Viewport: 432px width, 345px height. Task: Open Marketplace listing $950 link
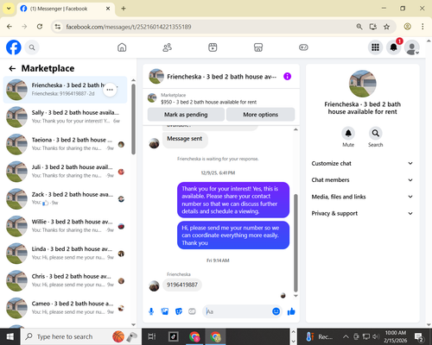(208, 102)
